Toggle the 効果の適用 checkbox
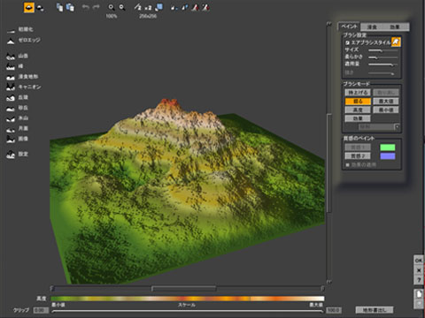The image size is (425, 318). 347,165
